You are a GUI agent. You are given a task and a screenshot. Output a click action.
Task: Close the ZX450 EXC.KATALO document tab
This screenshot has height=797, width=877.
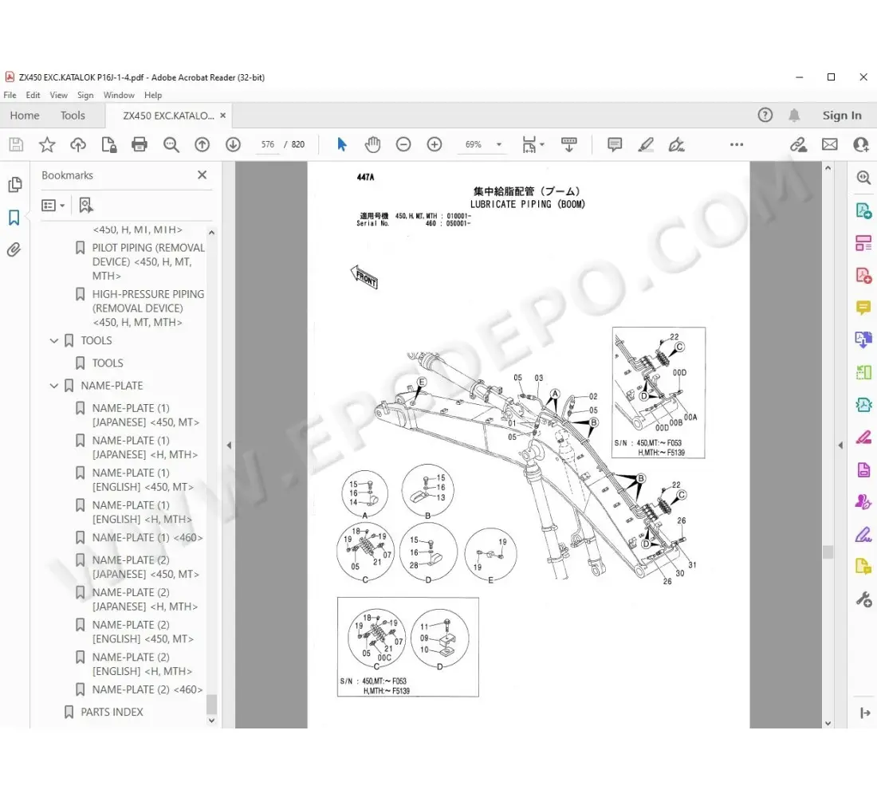click(x=223, y=116)
